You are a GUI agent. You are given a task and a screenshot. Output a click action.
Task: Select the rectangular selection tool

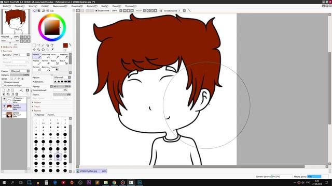pyautogui.click(x=34, y=45)
